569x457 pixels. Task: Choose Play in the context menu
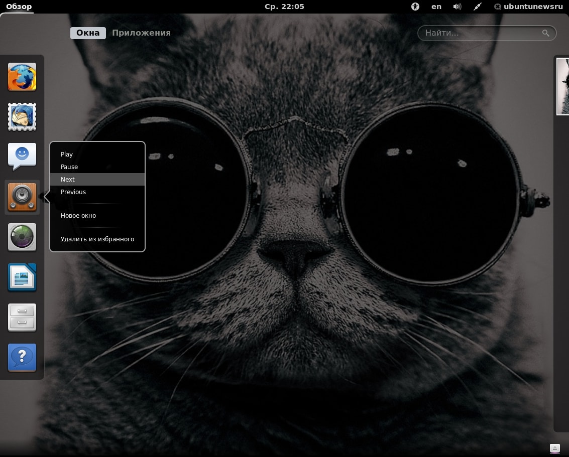(67, 155)
